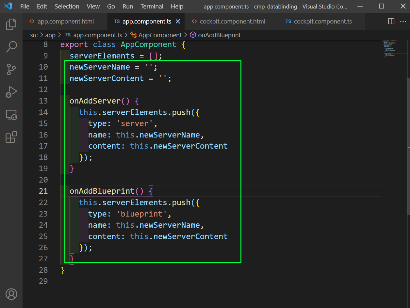The image size is (410, 308).
Task: Click the app folder breadcrumb
Action: pyautogui.click(x=50, y=35)
